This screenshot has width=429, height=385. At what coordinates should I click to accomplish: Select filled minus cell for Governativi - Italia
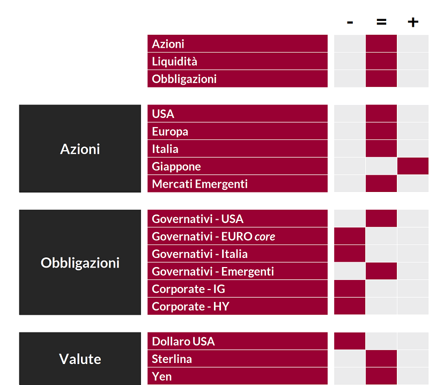point(350,254)
